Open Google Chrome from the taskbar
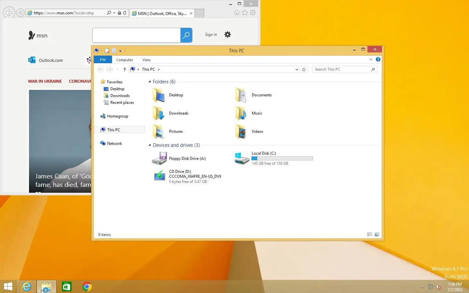 pyautogui.click(x=87, y=286)
